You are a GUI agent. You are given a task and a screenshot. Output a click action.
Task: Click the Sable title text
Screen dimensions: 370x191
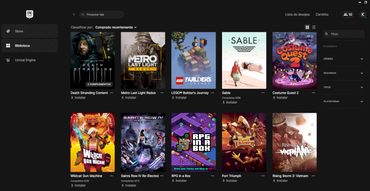(226, 93)
